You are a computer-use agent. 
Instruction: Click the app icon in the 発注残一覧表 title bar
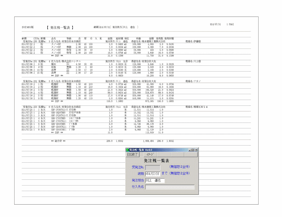click(128, 150)
